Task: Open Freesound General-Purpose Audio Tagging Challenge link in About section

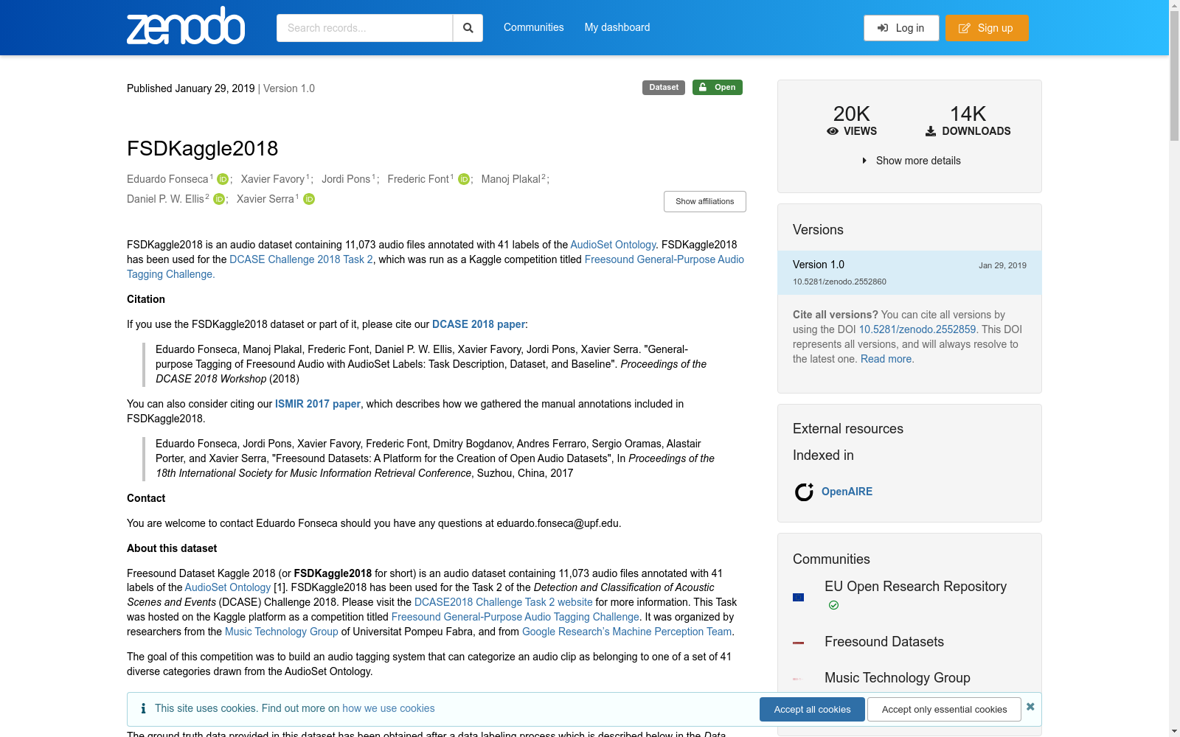Action: click(516, 617)
